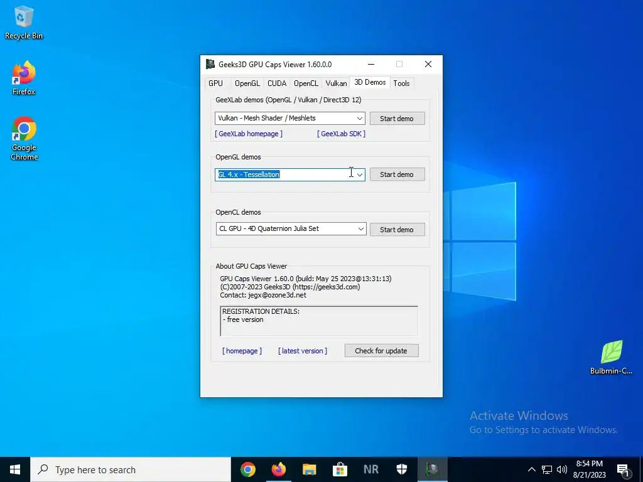This screenshot has height=482, width=643.
Task: Select the Bulbmin-C desktop leaf icon
Action: point(611,357)
